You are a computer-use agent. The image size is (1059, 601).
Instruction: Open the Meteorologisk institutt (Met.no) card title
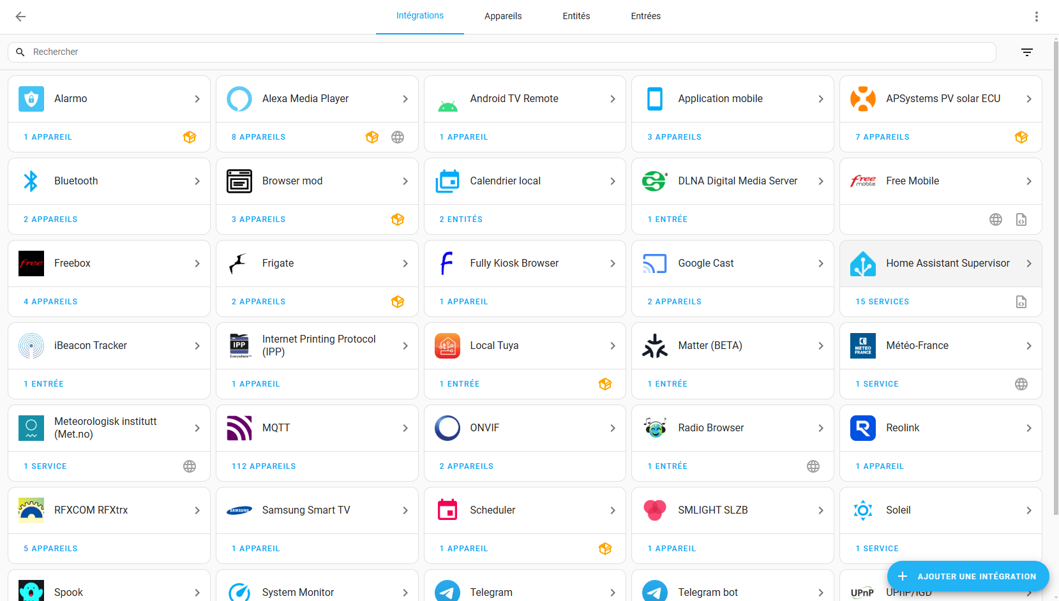click(x=105, y=428)
